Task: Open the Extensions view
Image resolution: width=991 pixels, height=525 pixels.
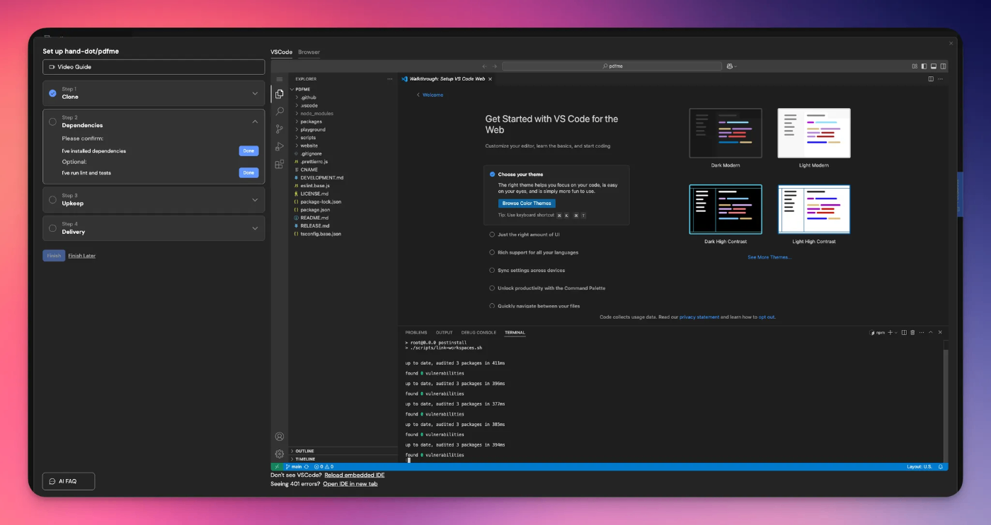Action: pos(280,164)
